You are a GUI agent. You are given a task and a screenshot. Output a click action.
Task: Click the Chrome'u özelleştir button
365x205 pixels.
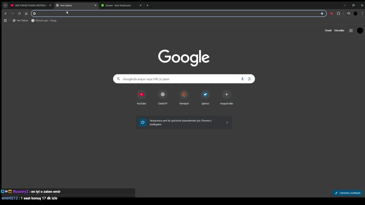(348, 193)
